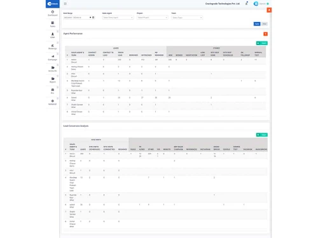Click the Rupinder Kaur row in Agent Performance

point(165,91)
